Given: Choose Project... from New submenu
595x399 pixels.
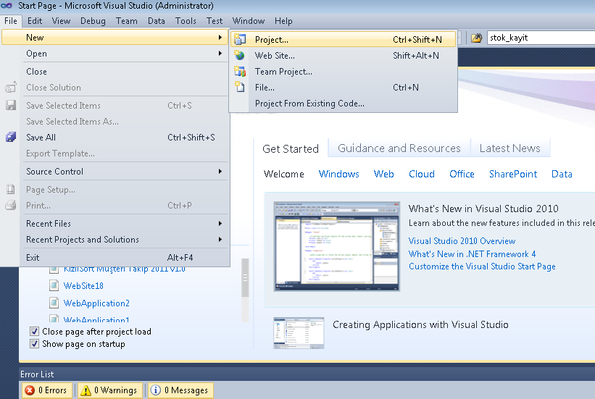Looking at the screenshot, I should [x=343, y=39].
